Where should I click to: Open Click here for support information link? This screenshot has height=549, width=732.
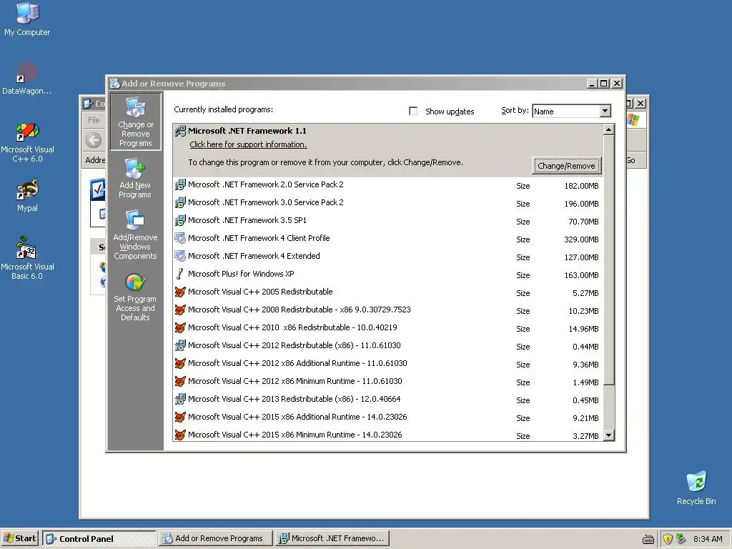click(248, 144)
